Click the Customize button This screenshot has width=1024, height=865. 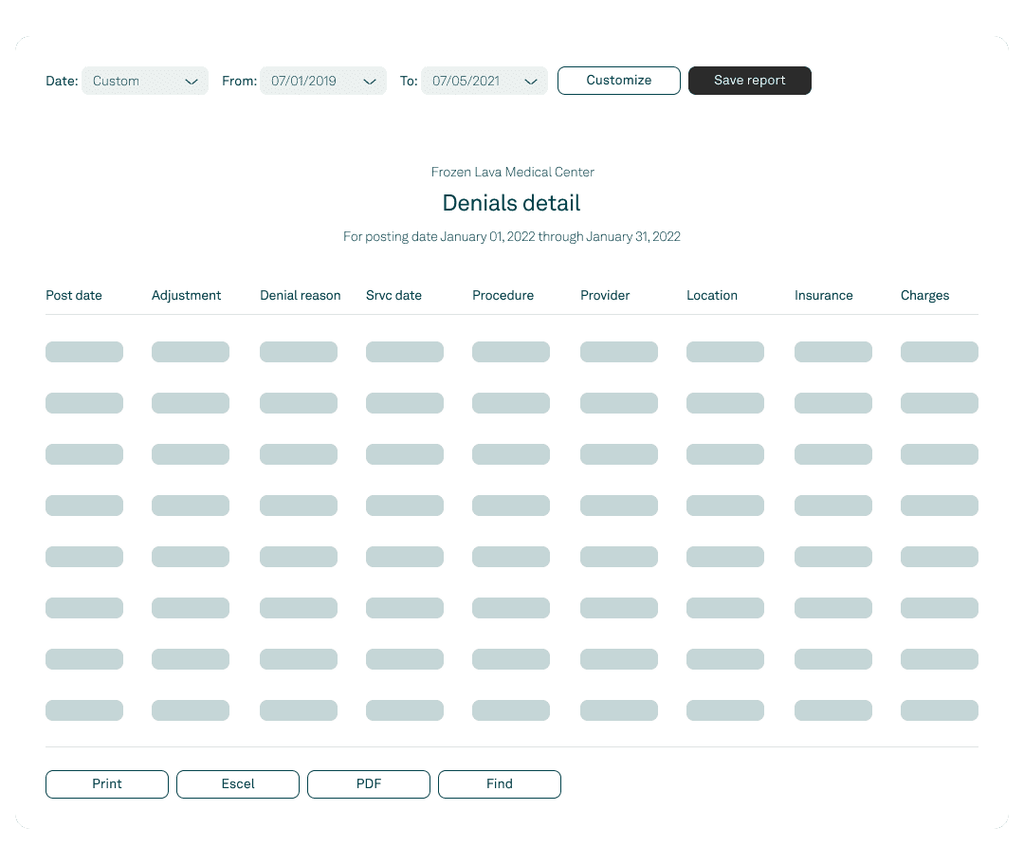click(618, 81)
